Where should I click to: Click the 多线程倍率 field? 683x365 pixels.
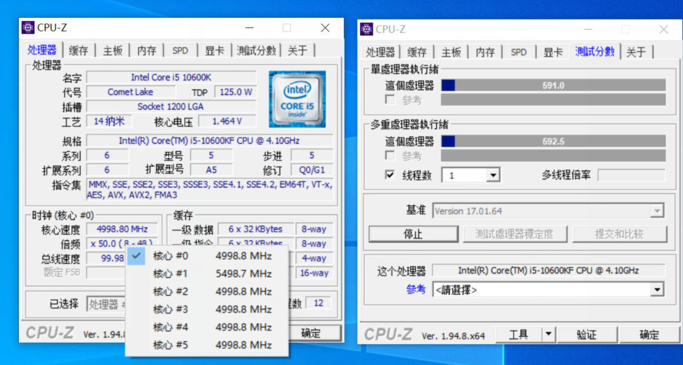pyautogui.click(x=632, y=175)
